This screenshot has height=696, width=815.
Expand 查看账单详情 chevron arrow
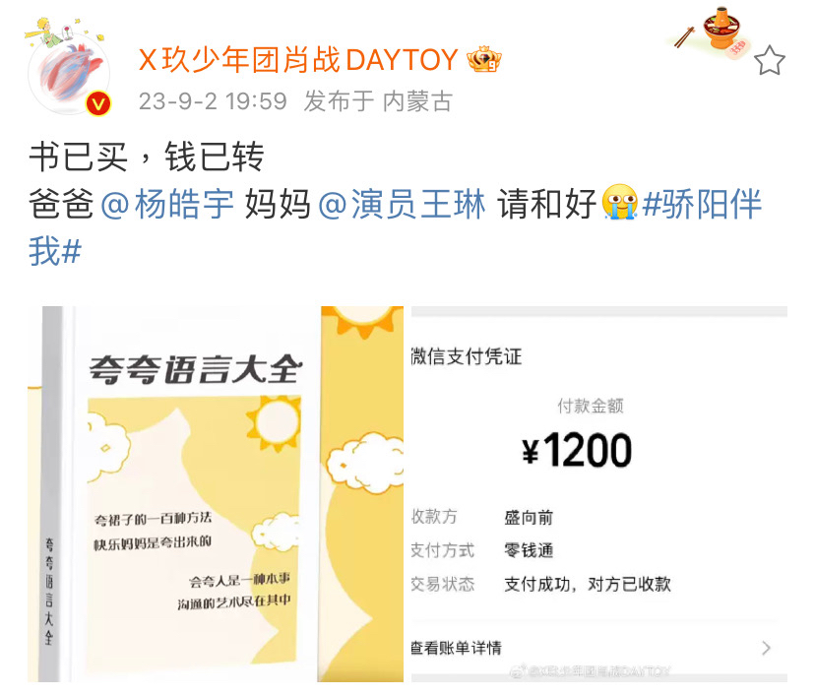tap(766, 648)
